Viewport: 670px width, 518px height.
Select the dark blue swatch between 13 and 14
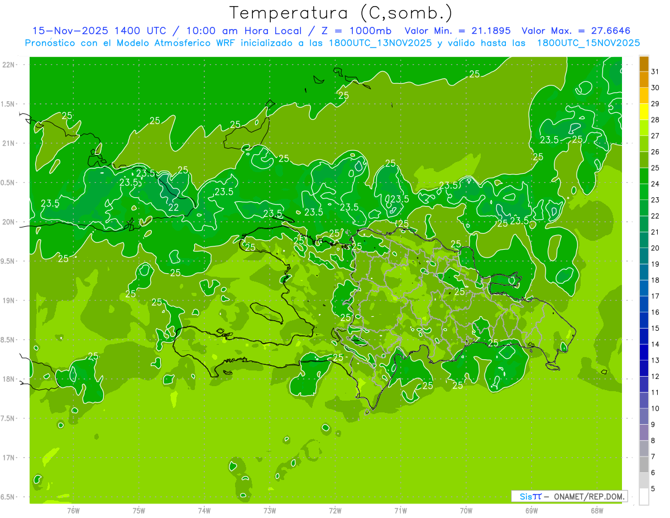coord(644,352)
